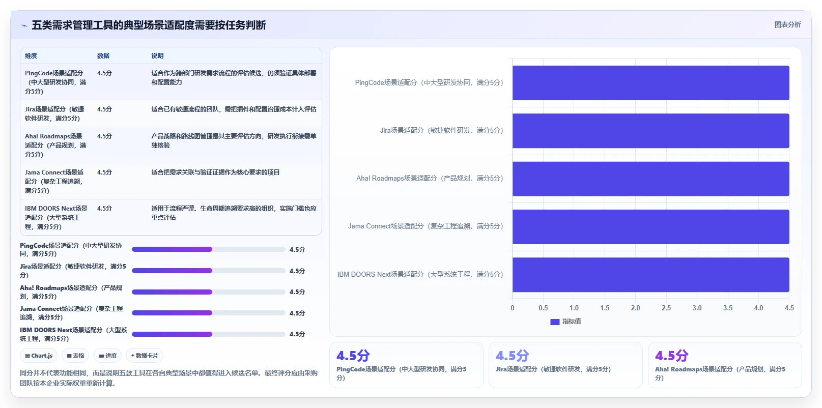Click the description 适合把需求关联与验证证据作为核心要求的项目
Viewport: 822px width, 408px height.
215,172
